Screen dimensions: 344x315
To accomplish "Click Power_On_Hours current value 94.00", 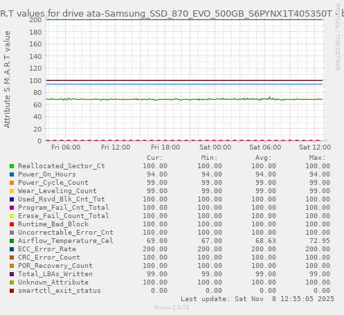I will tap(157, 174).
